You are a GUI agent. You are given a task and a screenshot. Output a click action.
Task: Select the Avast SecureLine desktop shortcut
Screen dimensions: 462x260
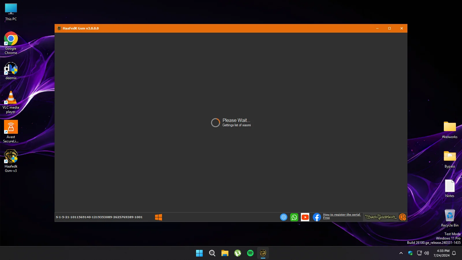tap(11, 132)
